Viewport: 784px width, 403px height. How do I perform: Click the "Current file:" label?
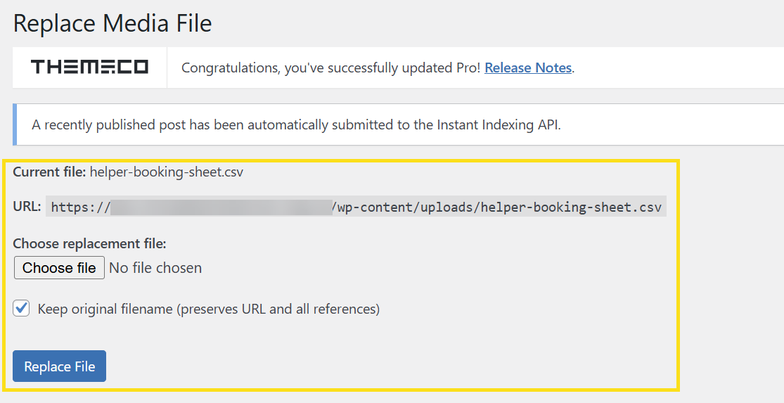point(49,172)
